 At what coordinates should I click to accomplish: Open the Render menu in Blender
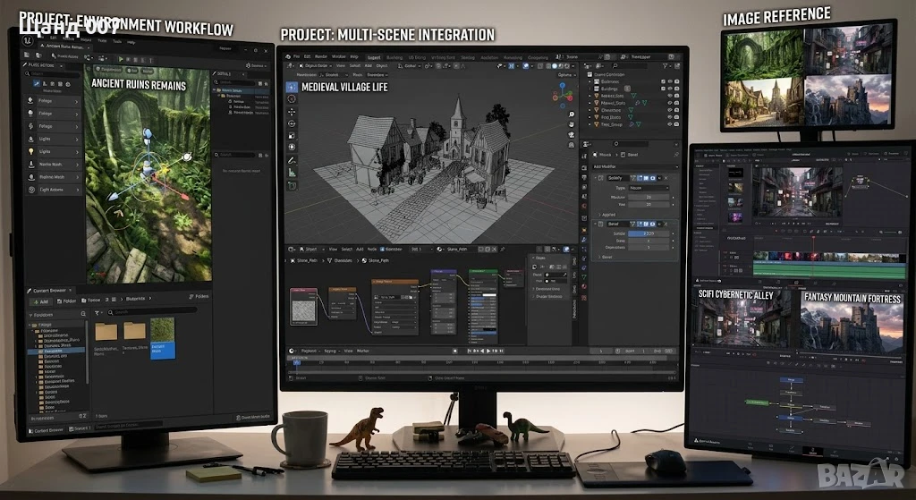pyautogui.click(x=321, y=56)
